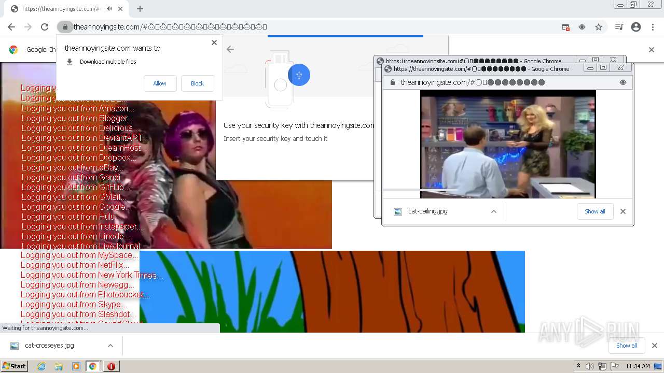
Task: Toggle system volume icon in tray
Action: coord(590,366)
